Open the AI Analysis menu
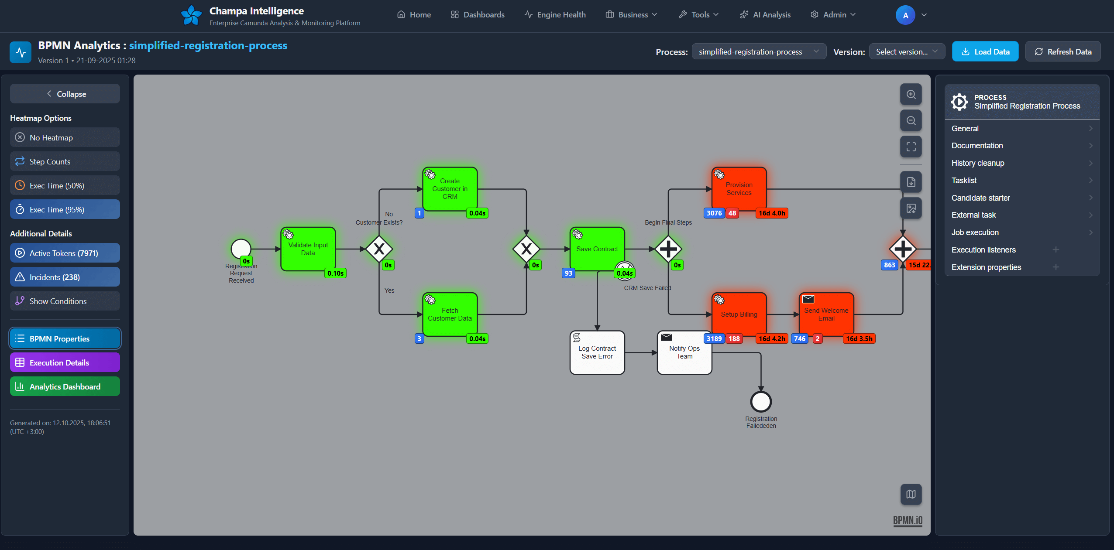 (765, 14)
